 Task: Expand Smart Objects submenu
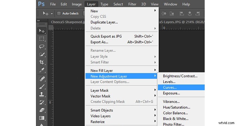click(x=155, y=110)
